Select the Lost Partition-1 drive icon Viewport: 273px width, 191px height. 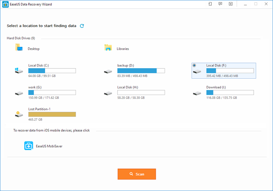19,115
